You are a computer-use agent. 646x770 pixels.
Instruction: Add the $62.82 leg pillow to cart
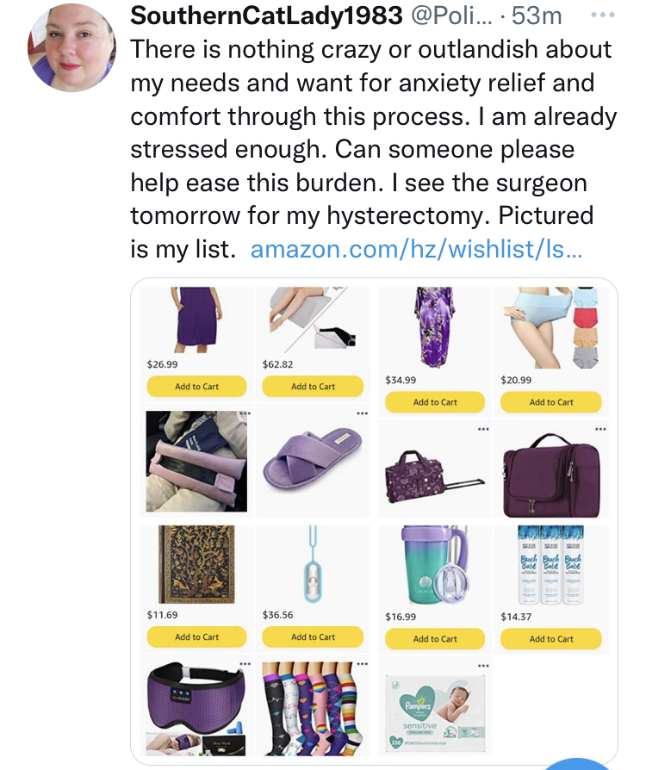click(x=313, y=387)
